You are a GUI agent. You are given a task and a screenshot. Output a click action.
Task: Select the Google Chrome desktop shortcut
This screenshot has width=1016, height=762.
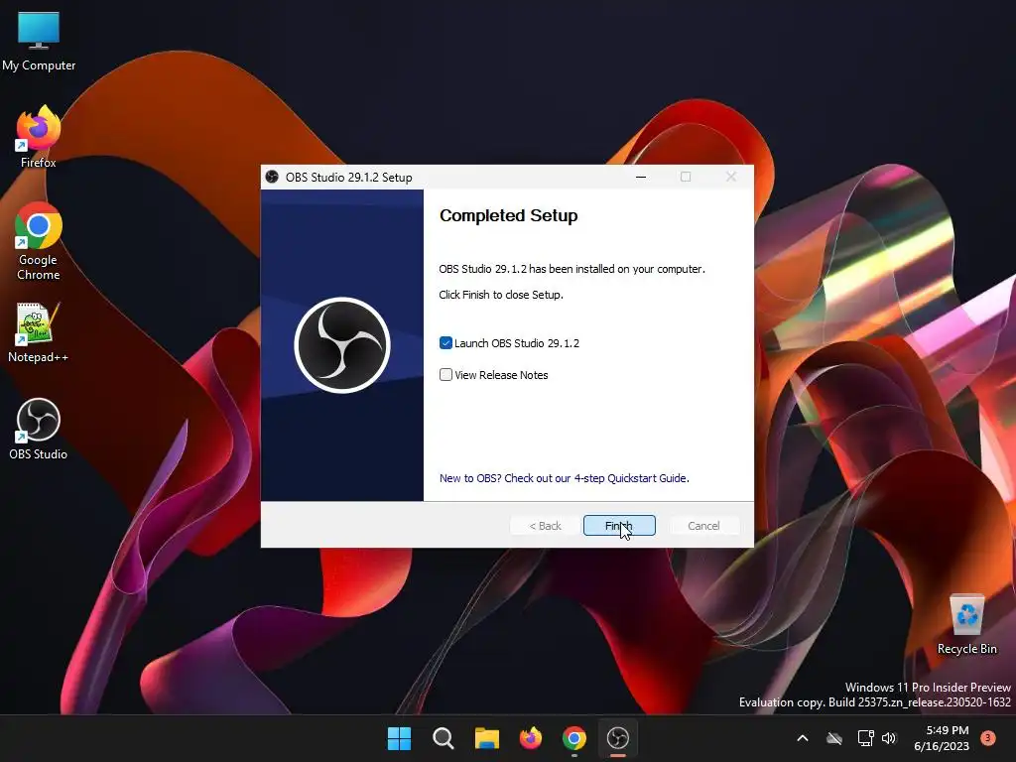39,241
